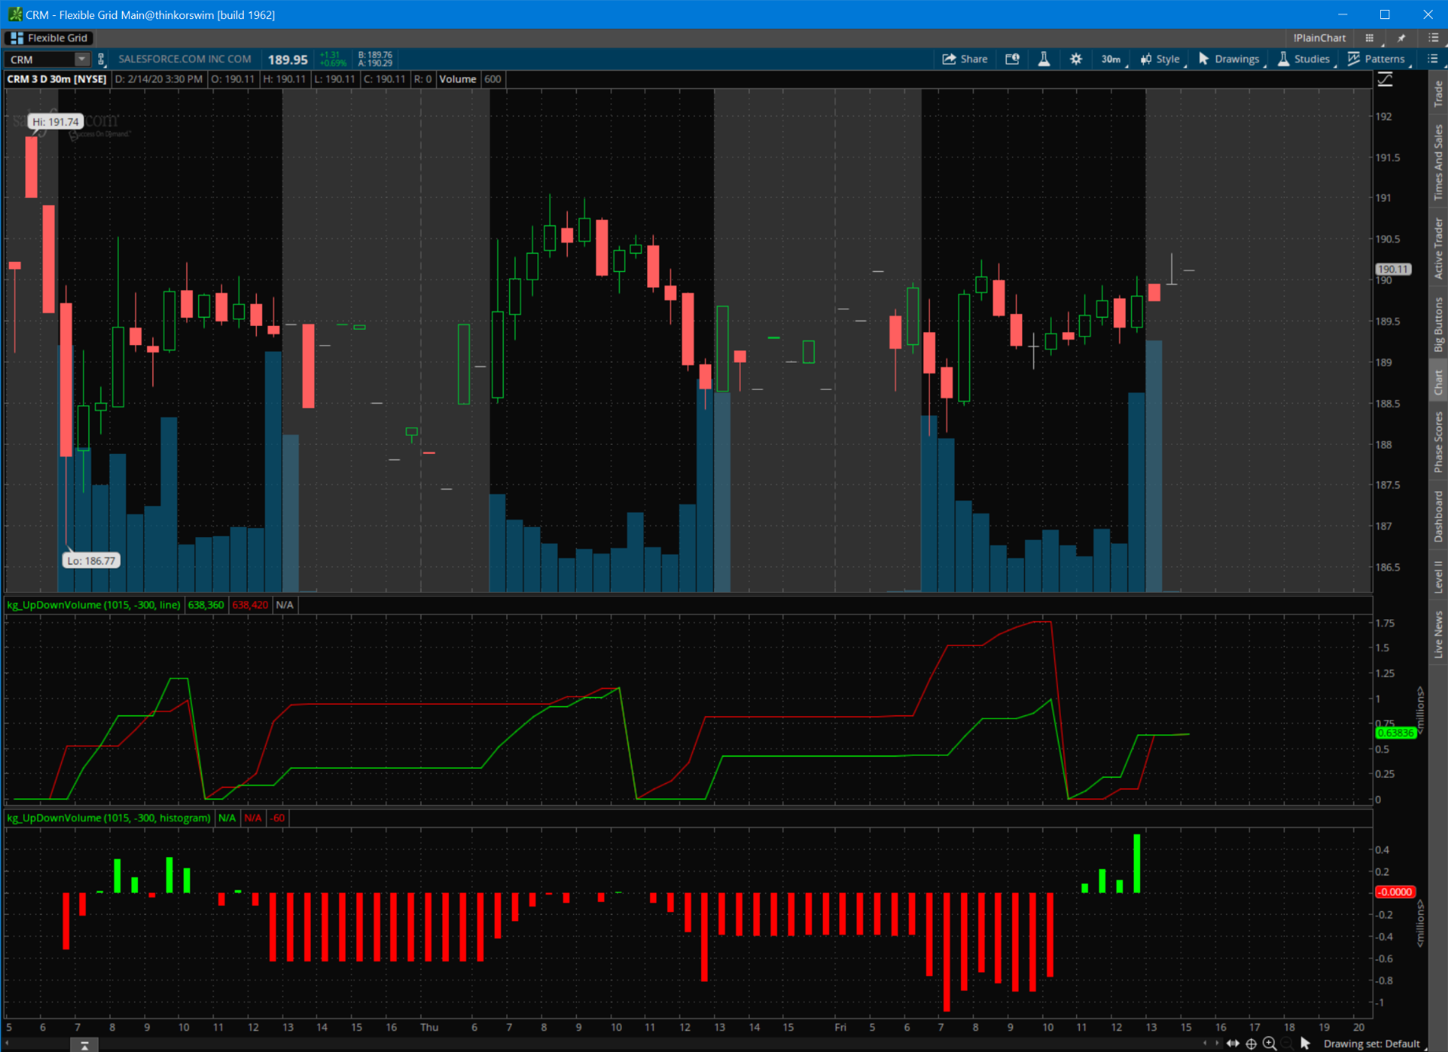Click the kg_UpDownVolume line study label
This screenshot has height=1052, width=1448.
tap(94, 605)
